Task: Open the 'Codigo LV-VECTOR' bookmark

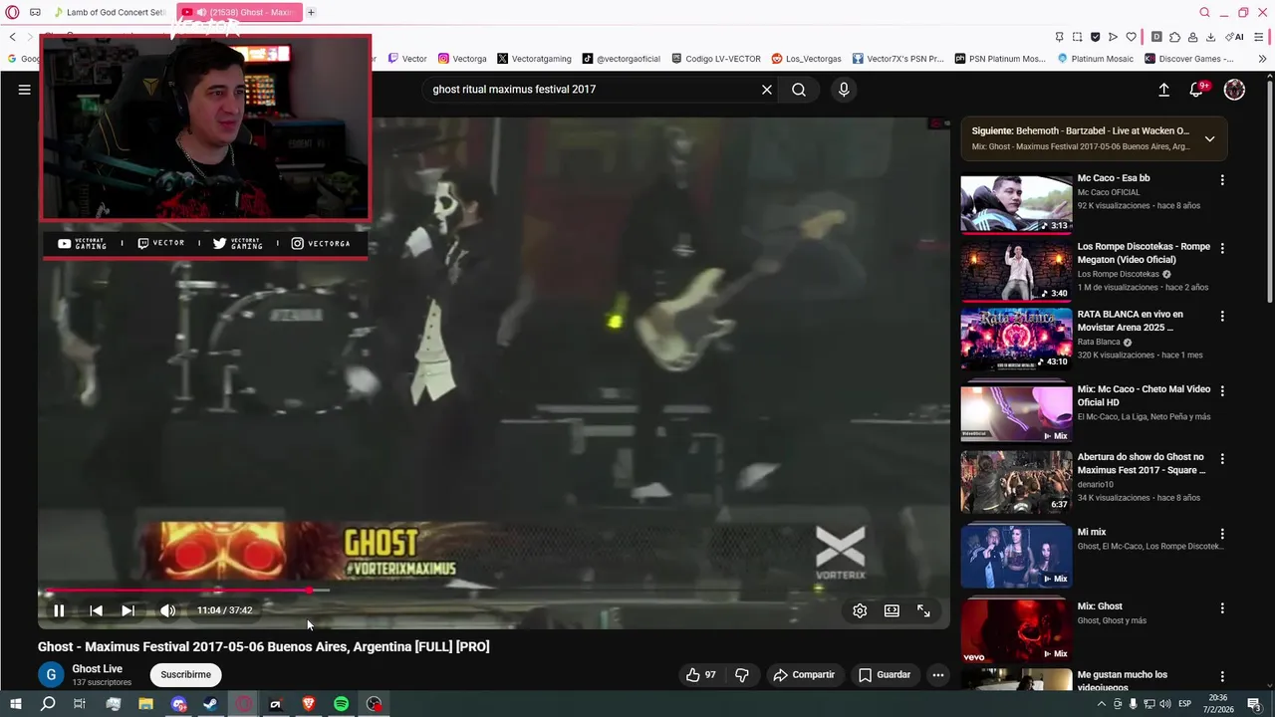Action: pyautogui.click(x=716, y=59)
